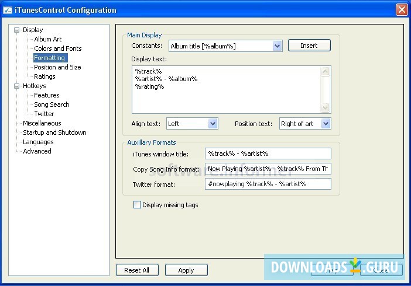Open the Song Search hotkeys page

[52, 104]
